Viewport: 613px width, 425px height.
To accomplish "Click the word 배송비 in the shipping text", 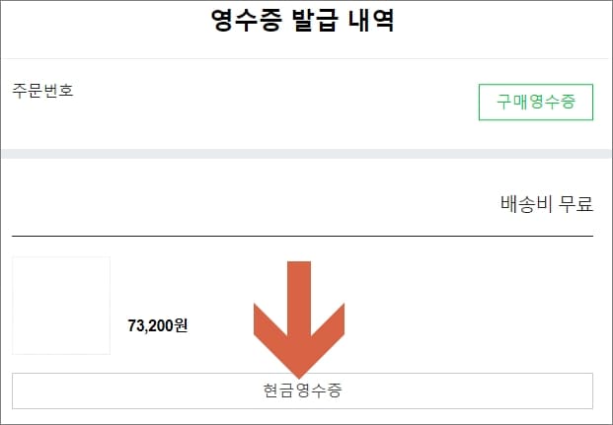I will point(526,204).
